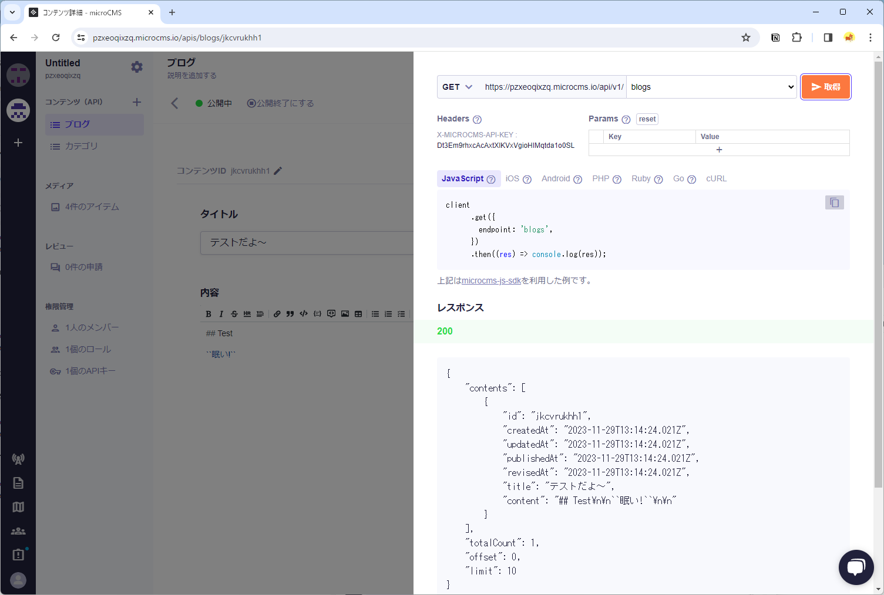Open the blogs endpoint select box
The height and width of the screenshot is (595, 884).
pos(711,87)
